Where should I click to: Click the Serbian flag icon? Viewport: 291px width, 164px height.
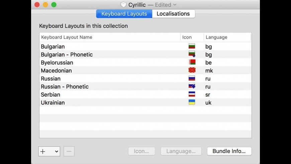click(x=192, y=95)
